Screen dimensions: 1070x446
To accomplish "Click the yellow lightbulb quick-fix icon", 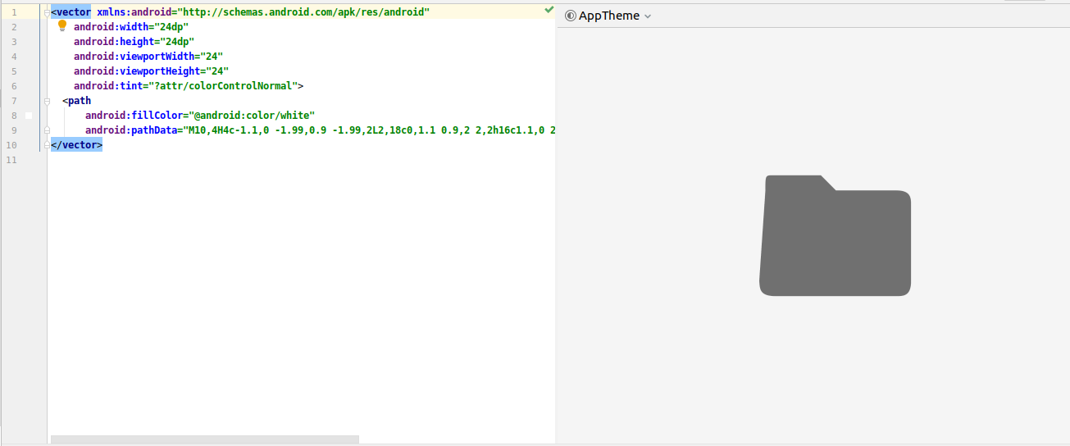I will 62,26.
